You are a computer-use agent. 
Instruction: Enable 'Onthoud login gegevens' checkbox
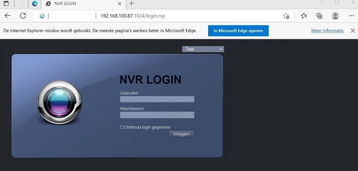pos(122,127)
